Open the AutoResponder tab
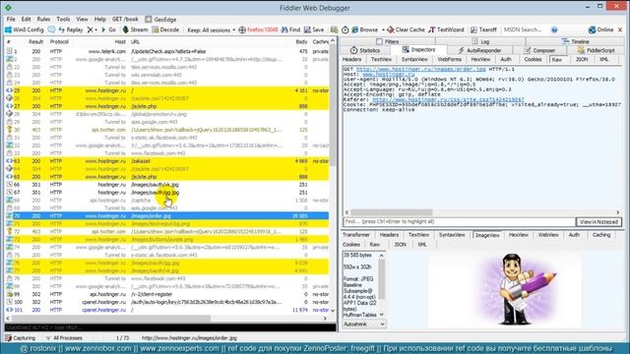630x354 pixels. coord(479,50)
